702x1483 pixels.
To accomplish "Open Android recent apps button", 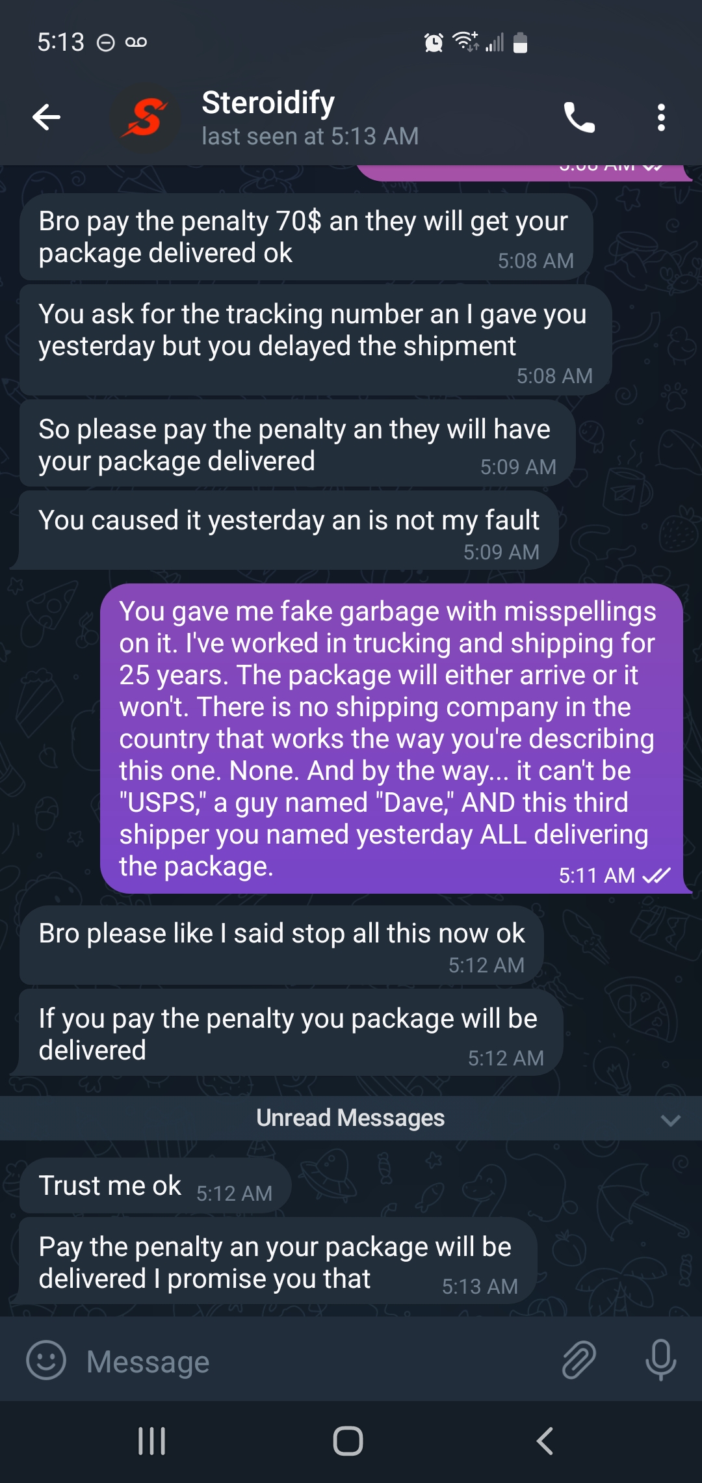I will (152, 1441).
